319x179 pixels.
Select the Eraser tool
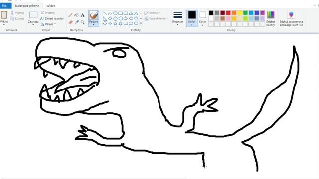coord(70,22)
